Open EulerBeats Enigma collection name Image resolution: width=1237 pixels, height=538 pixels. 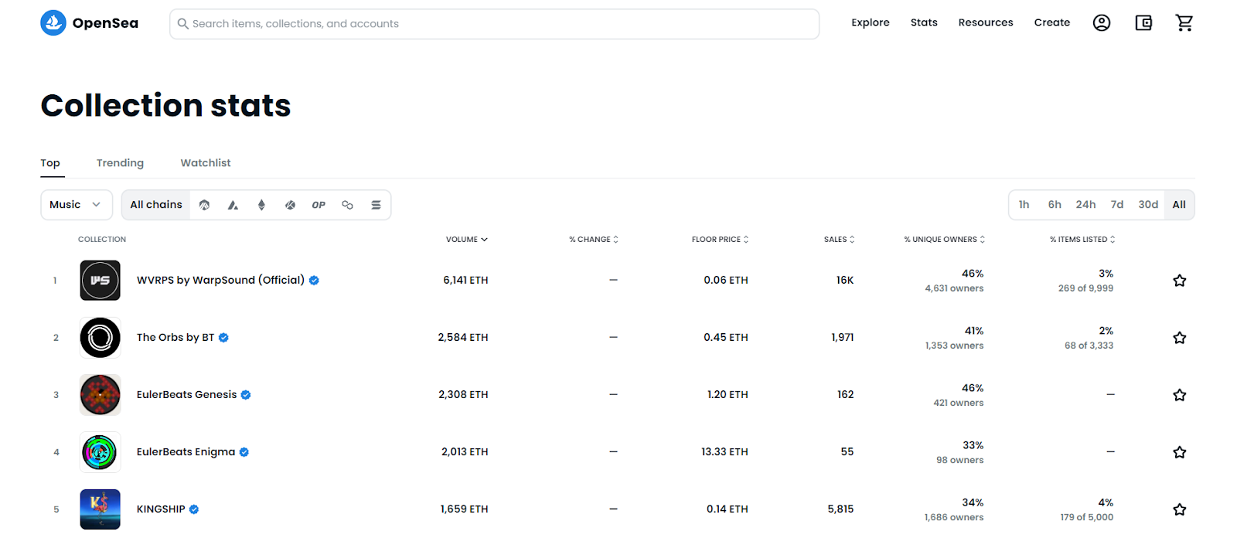186,452
